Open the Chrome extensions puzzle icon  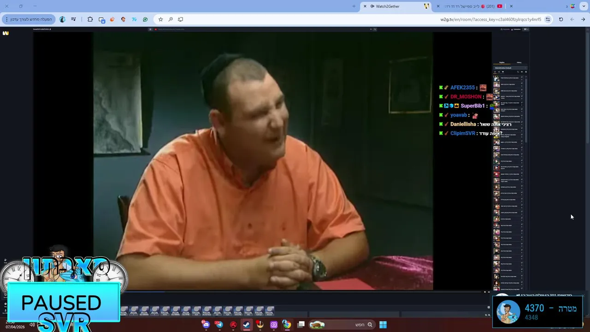point(90,19)
